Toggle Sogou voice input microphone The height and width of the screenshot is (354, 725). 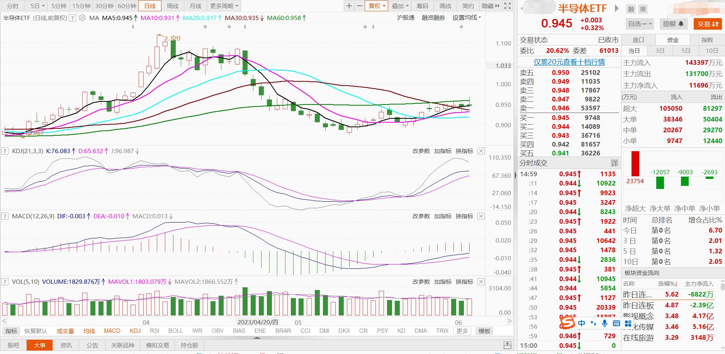[605, 324]
